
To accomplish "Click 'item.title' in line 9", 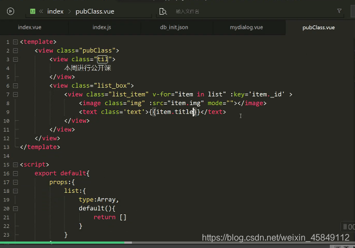I will (x=175, y=112).
